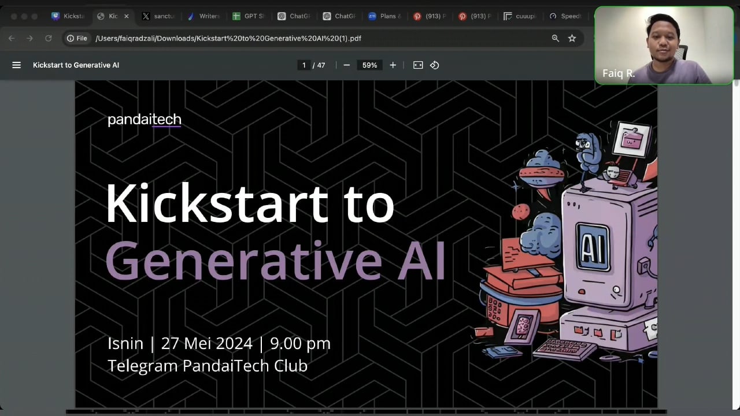740x416 pixels.
Task: Click the File site info chip
Action: tap(77, 38)
